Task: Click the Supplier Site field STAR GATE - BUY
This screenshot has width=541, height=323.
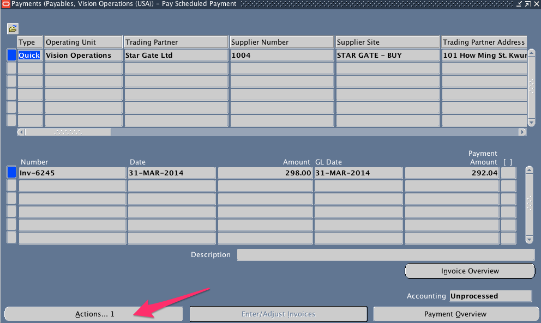Action: (x=387, y=55)
